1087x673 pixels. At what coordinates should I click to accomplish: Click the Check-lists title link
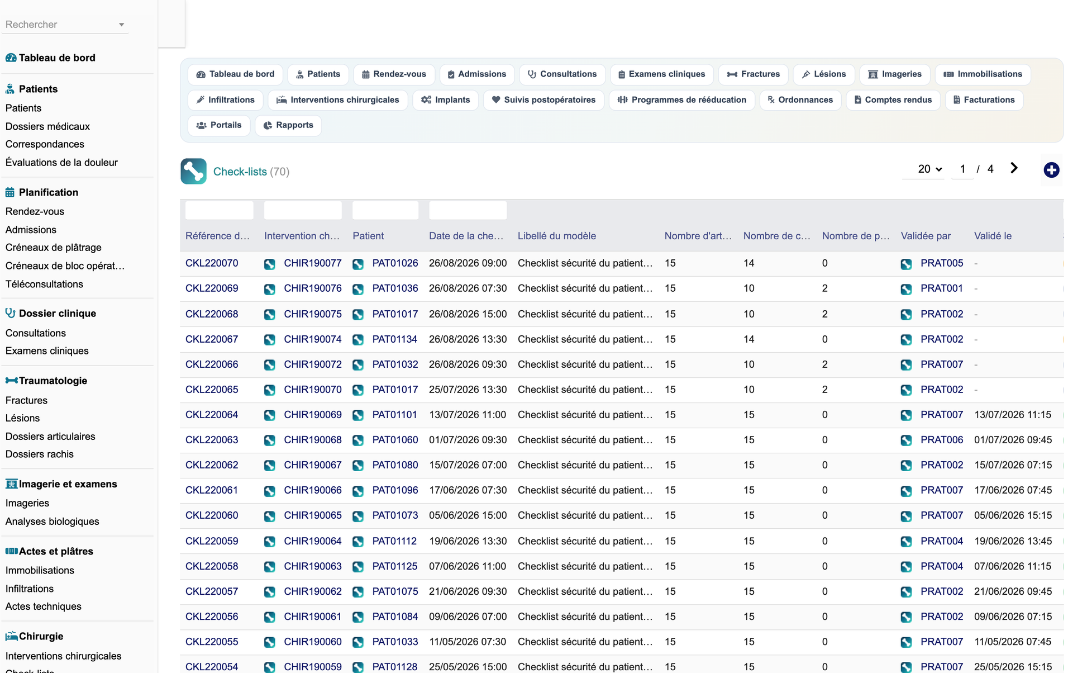(240, 172)
